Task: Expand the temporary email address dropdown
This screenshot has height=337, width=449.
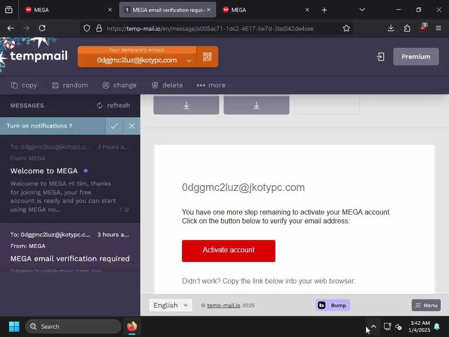Action: pyautogui.click(x=189, y=61)
